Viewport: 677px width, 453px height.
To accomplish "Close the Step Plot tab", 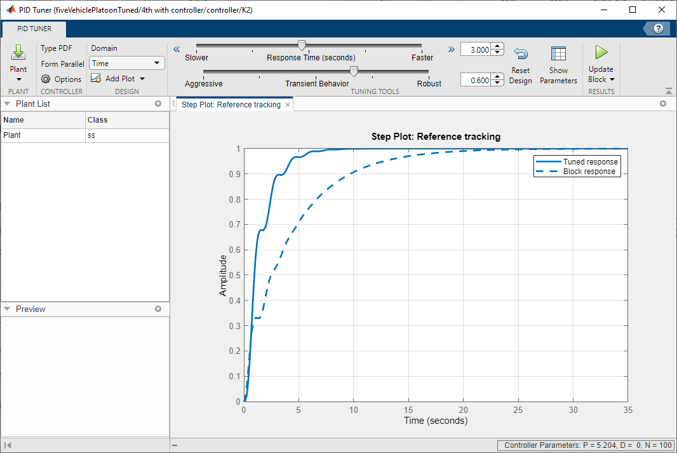I will tap(288, 105).
